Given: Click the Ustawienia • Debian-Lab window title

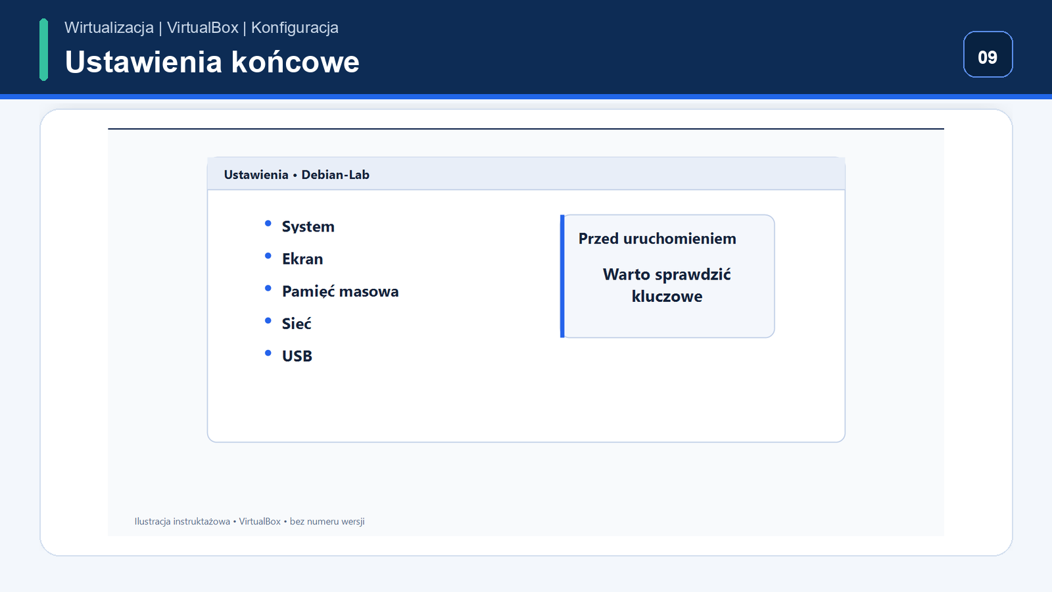Looking at the screenshot, I should tap(297, 175).
